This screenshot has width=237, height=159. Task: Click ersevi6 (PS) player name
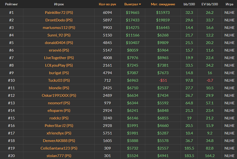[59, 50]
